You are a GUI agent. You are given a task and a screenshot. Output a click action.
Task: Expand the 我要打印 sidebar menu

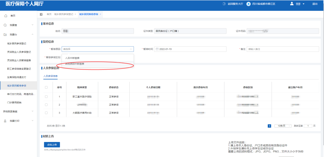click(x=32, y=121)
